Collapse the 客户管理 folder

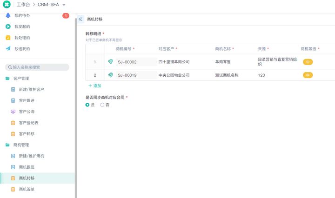click(x=21, y=78)
